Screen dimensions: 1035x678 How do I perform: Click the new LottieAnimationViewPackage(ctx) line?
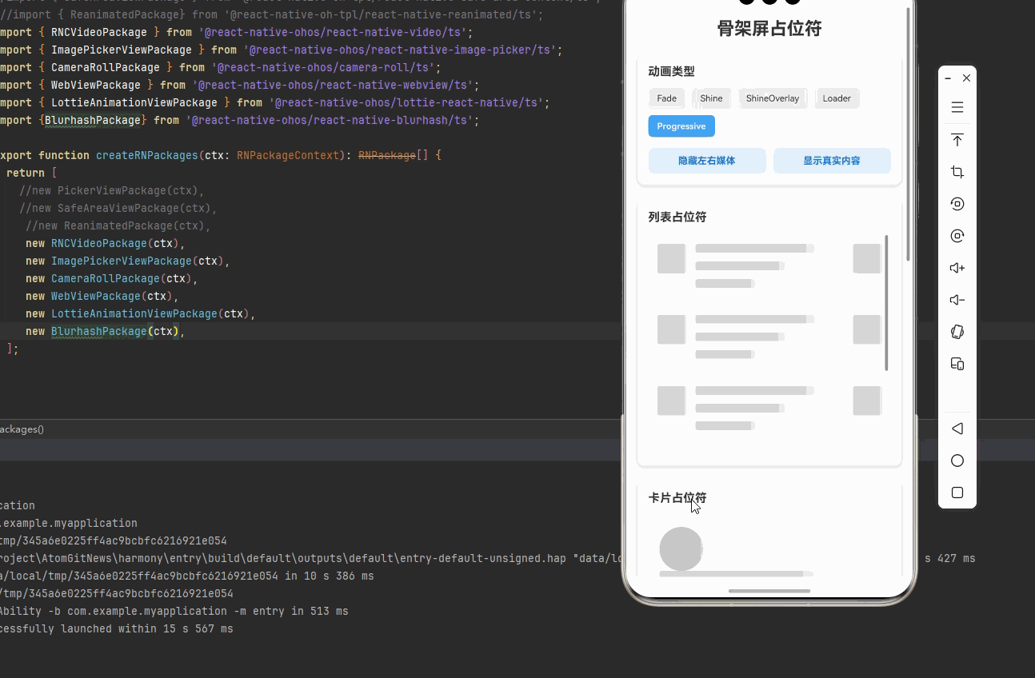click(141, 313)
